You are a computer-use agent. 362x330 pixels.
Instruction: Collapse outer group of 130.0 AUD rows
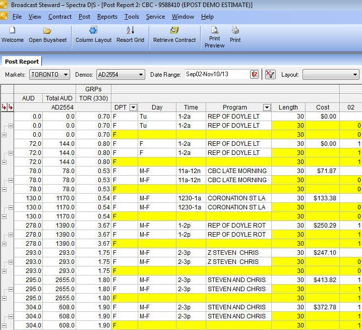click(x=4, y=217)
